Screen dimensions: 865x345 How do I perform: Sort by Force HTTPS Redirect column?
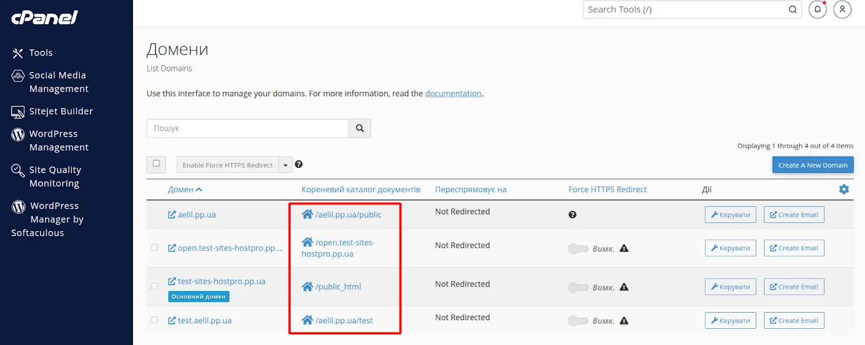[608, 190]
